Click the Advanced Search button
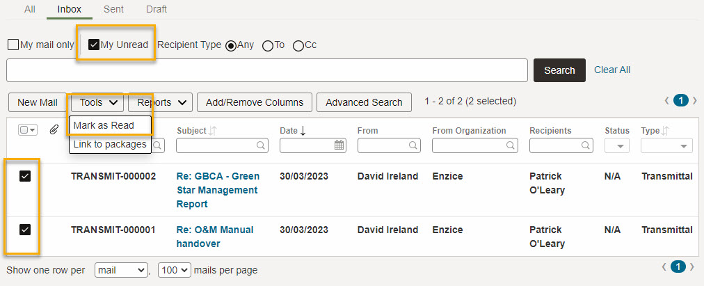This screenshot has width=704, height=286. click(364, 102)
